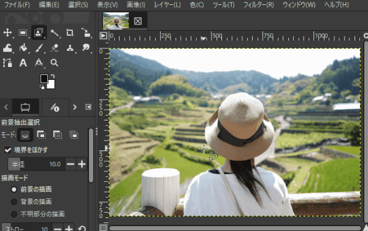This screenshot has height=231, width=368.
Task: Open image menu at ruler corner
Action: pyautogui.click(x=103, y=36)
